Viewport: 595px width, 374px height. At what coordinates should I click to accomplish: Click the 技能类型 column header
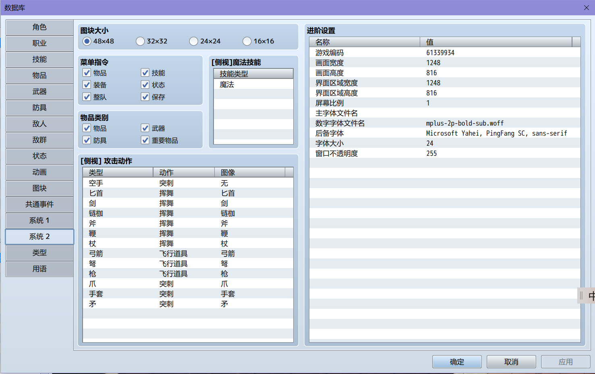pyautogui.click(x=253, y=74)
